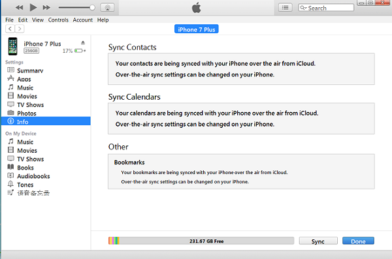This screenshot has height=259, width=392.
Task: Go forward with the right arrow
Action: pos(20,29)
